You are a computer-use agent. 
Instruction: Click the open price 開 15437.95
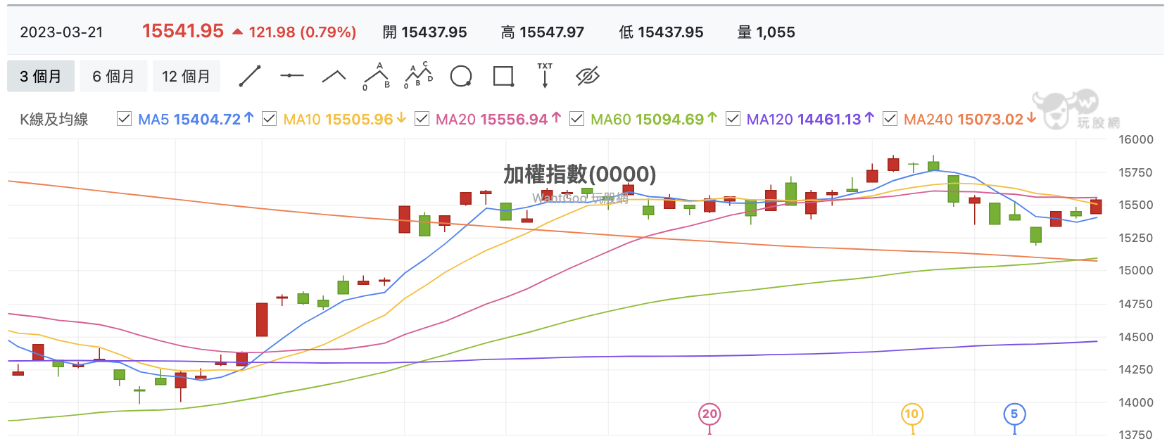tap(425, 32)
